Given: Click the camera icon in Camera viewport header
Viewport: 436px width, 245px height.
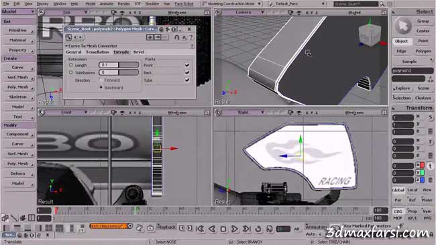Looking at the screenshot, I should point(290,12).
